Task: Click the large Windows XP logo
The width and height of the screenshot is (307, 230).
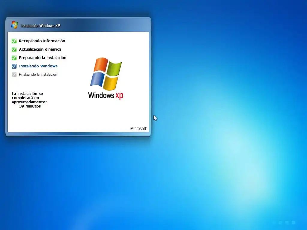Action: [x=106, y=78]
